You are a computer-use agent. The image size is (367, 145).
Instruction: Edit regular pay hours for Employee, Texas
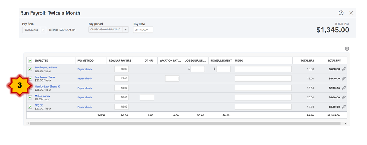click(121, 79)
